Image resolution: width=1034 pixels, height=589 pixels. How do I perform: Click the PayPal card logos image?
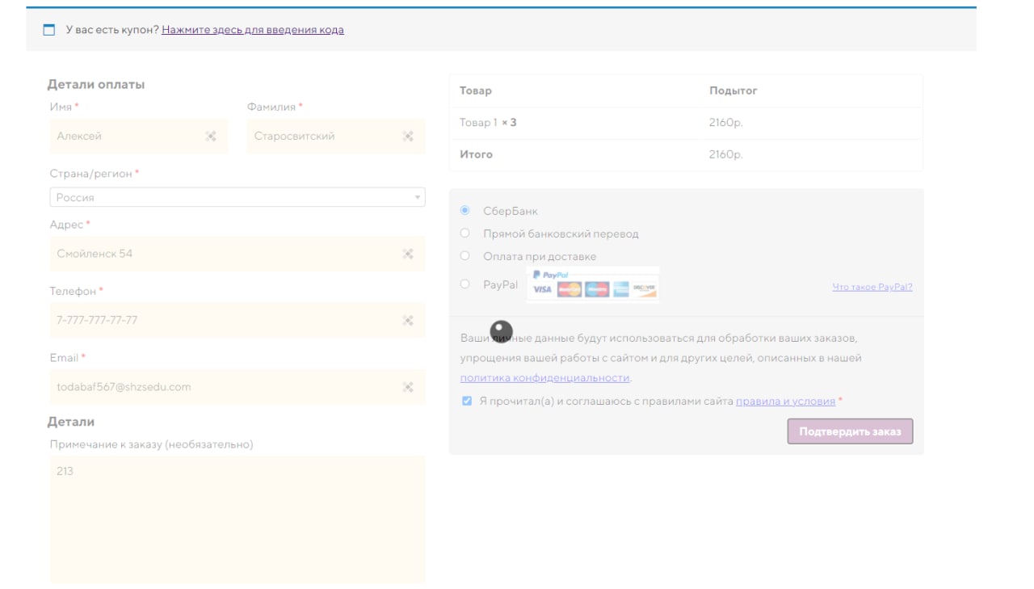[593, 285]
